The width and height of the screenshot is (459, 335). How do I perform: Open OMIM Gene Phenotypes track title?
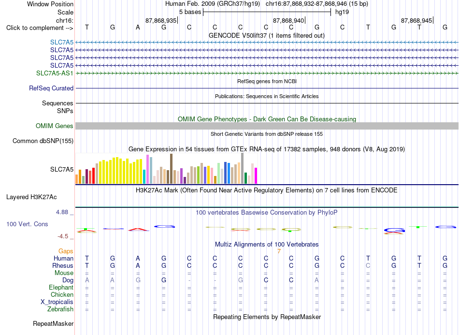coord(267,119)
